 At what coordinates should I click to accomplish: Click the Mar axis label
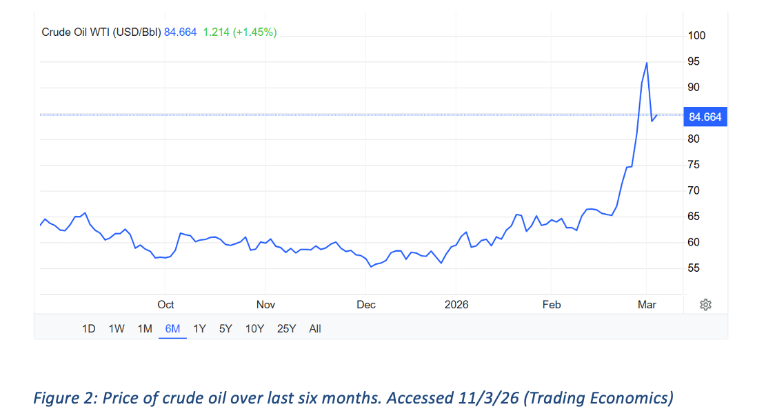647,304
